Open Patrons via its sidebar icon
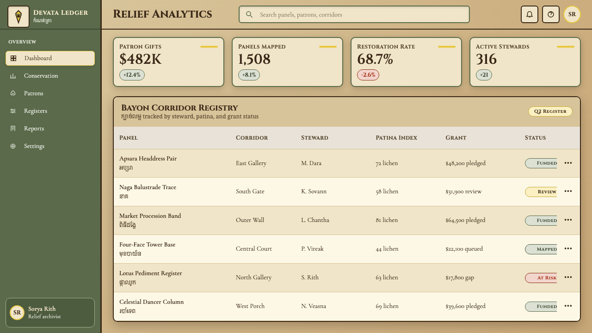The image size is (592, 333). (x=13, y=93)
